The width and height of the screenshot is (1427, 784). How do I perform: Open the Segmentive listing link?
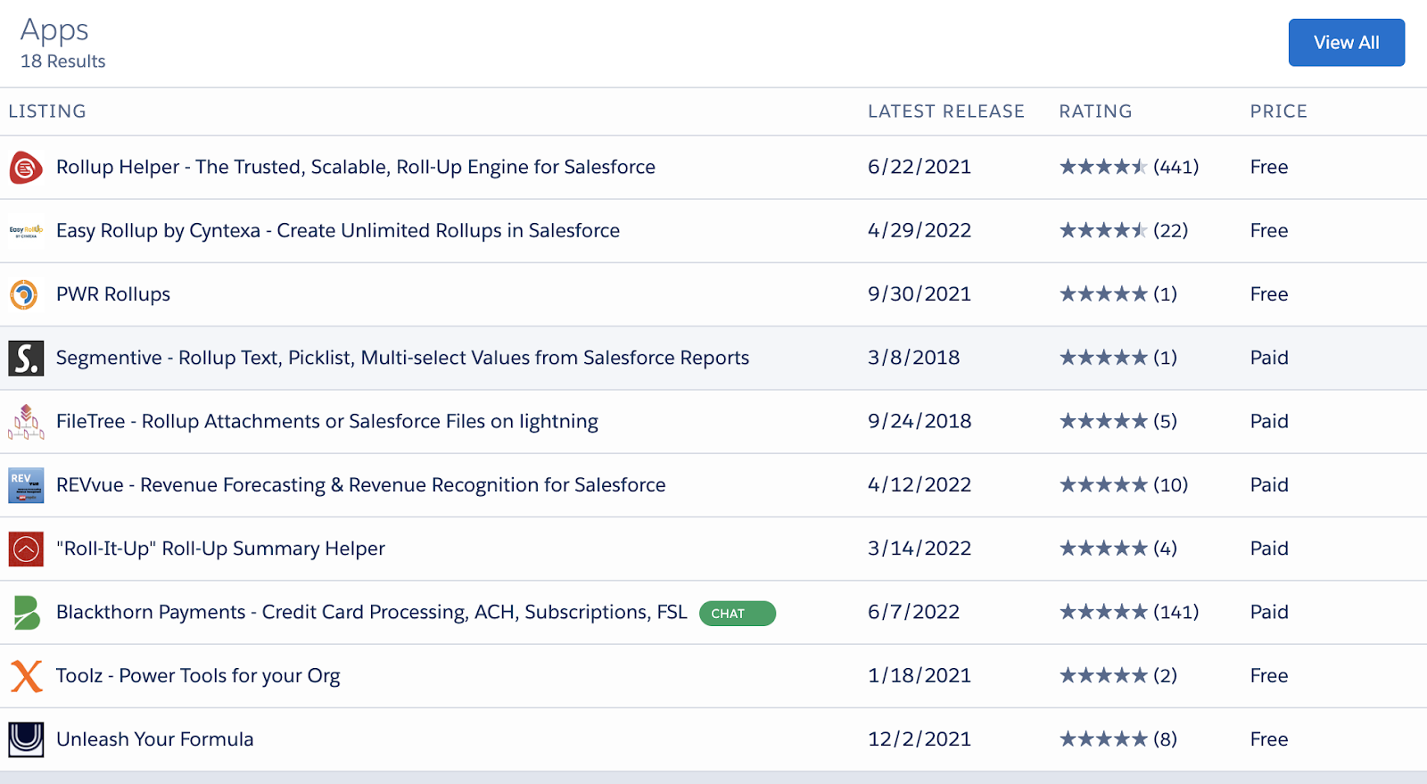coord(402,358)
